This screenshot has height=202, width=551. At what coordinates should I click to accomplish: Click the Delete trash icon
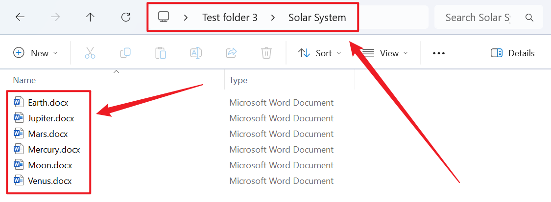click(x=266, y=53)
